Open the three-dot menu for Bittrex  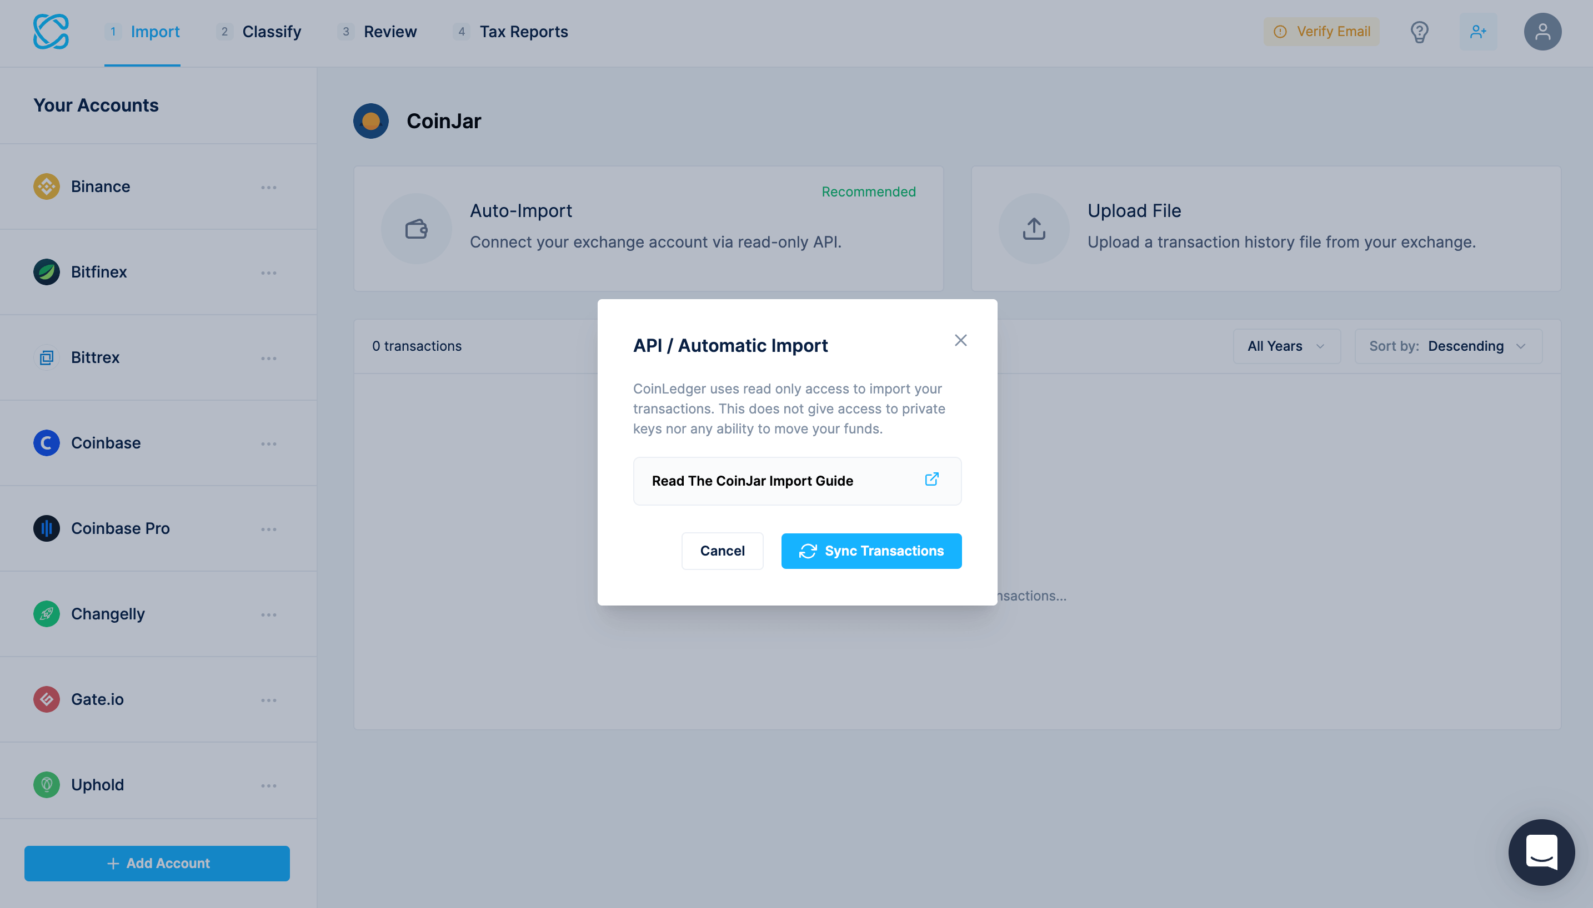269,358
